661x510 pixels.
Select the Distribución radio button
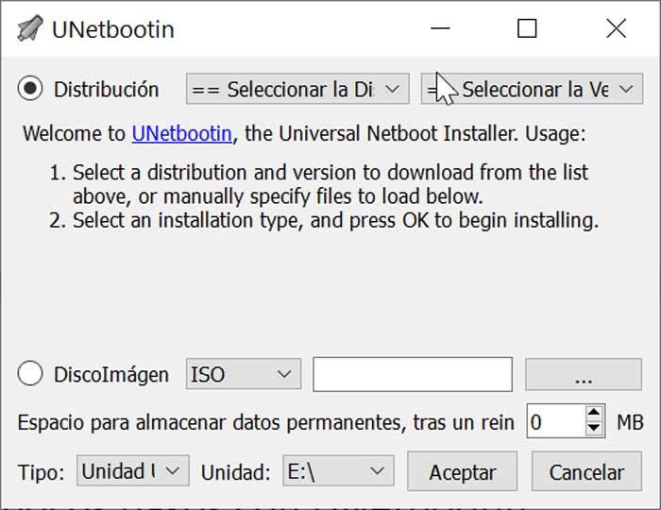[30, 89]
